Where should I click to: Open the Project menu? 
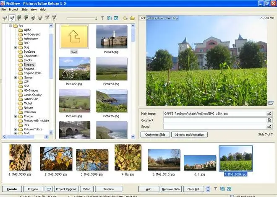point(13,9)
